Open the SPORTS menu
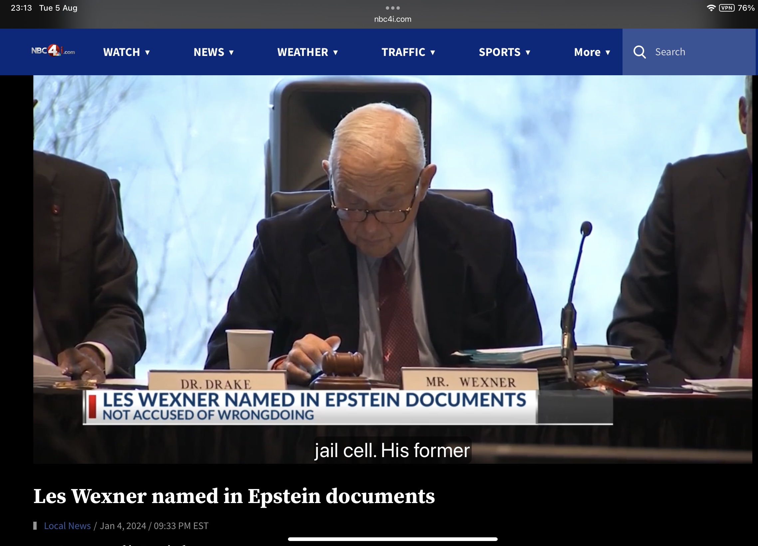Viewport: 758px width, 546px height. coord(500,52)
